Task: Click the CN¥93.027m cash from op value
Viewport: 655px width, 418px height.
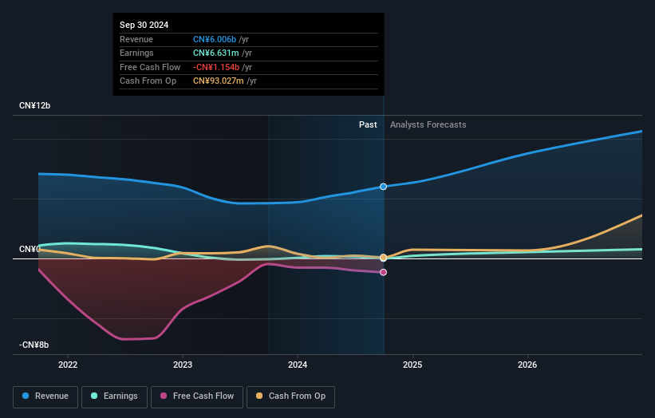Action: click(x=218, y=81)
